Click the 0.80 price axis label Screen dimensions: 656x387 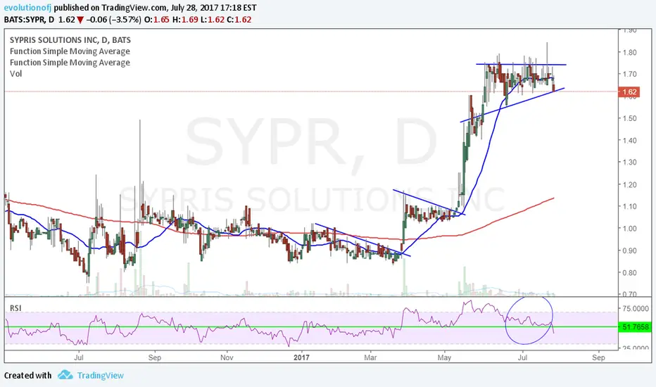[x=629, y=273]
